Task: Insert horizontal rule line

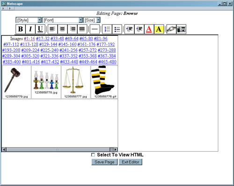Action: click(95, 29)
